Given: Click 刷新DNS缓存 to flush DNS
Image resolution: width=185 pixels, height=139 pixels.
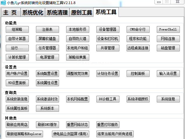Looking at the screenshot, I should tap(47, 125).
